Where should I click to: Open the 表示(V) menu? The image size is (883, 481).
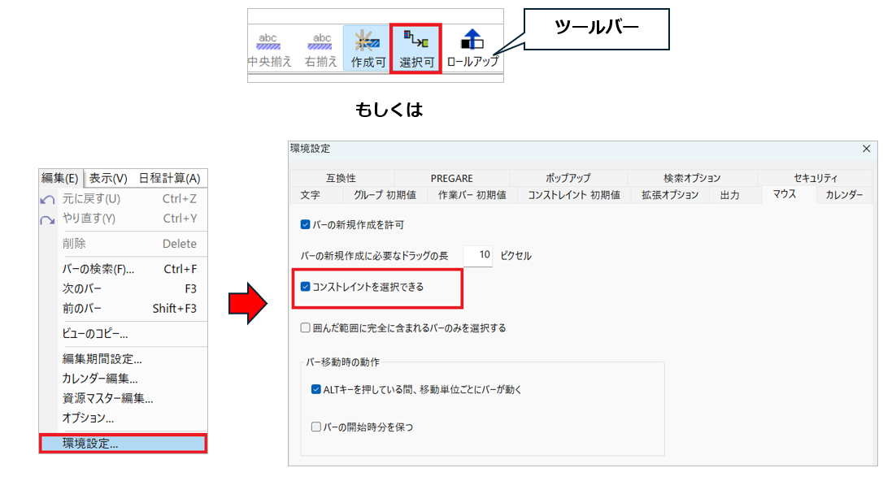(108, 179)
